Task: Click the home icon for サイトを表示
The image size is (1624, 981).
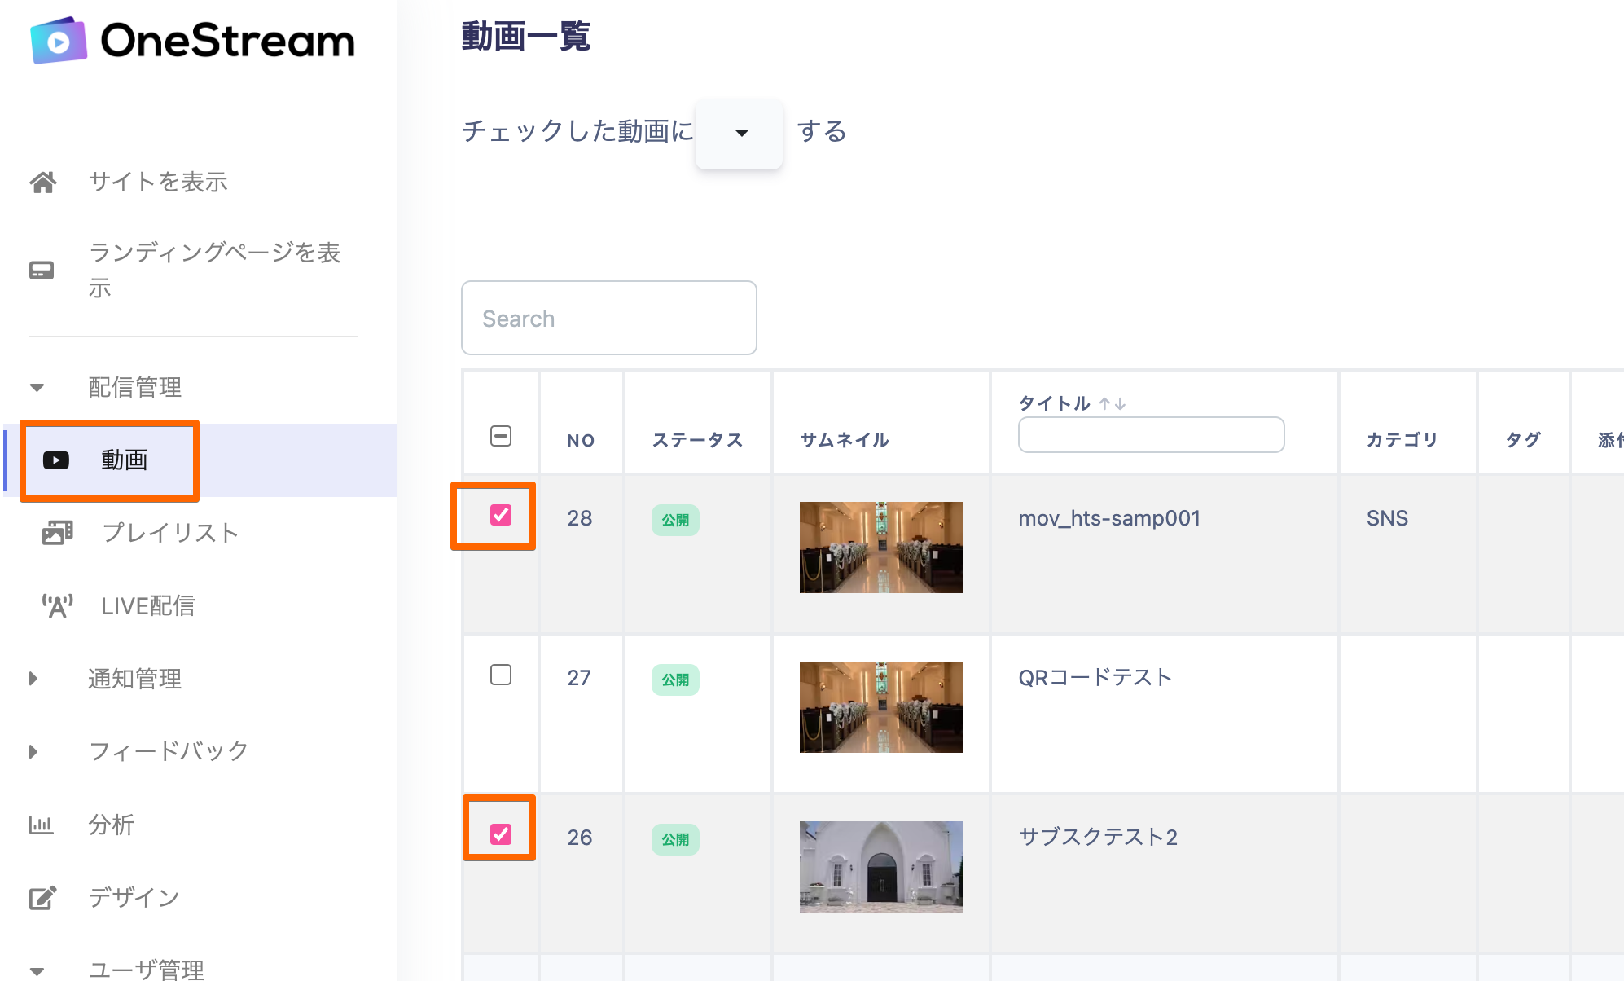Action: click(x=42, y=182)
